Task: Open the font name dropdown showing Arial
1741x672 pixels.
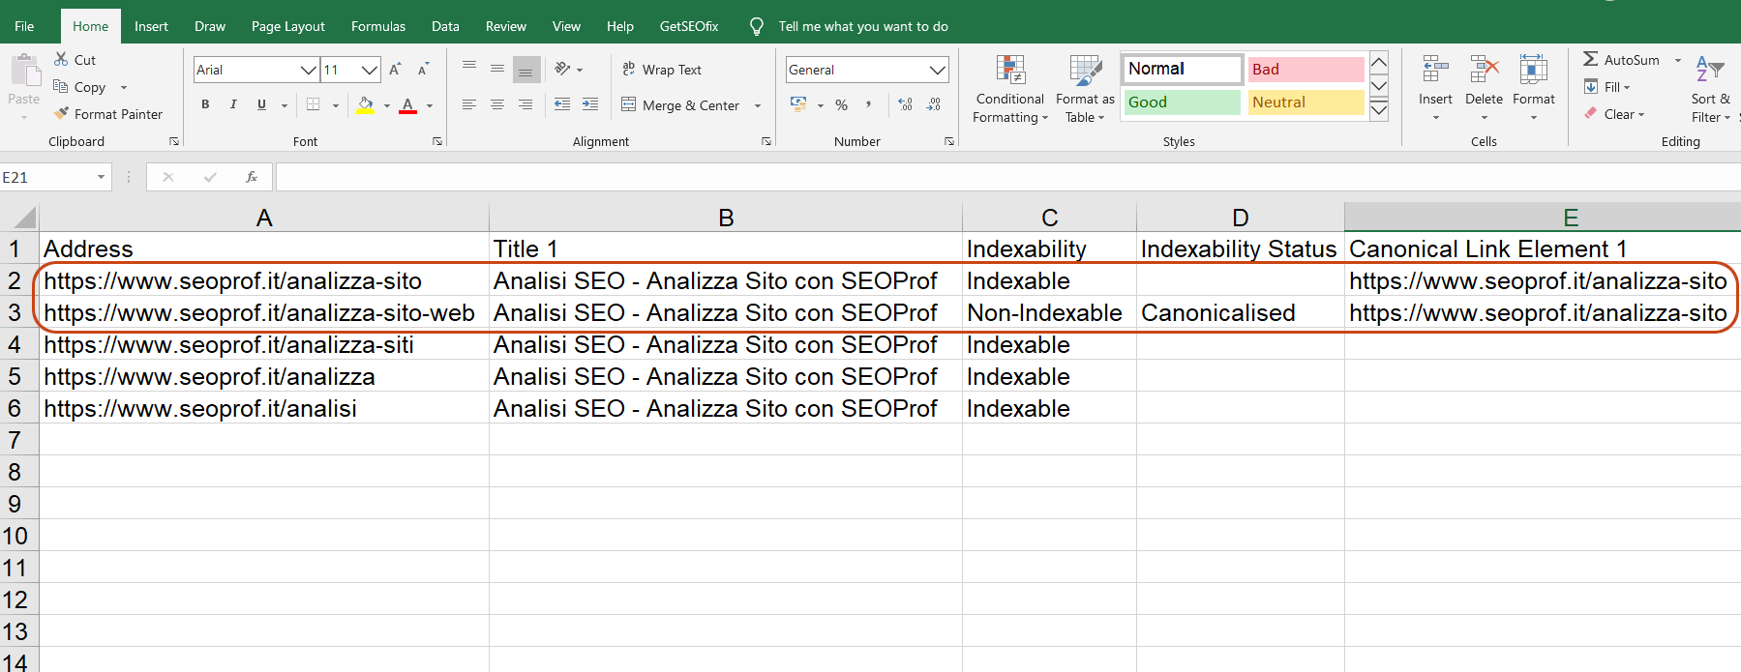Action: (x=308, y=70)
